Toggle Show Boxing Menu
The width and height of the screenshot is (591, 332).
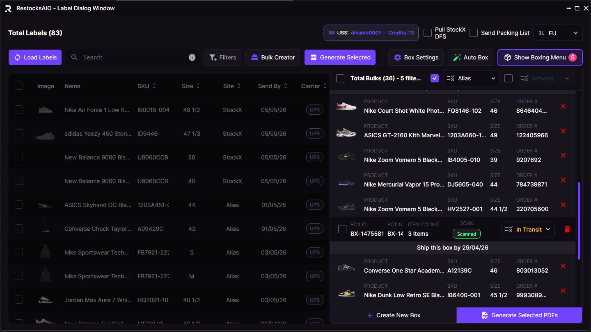coord(540,57)
